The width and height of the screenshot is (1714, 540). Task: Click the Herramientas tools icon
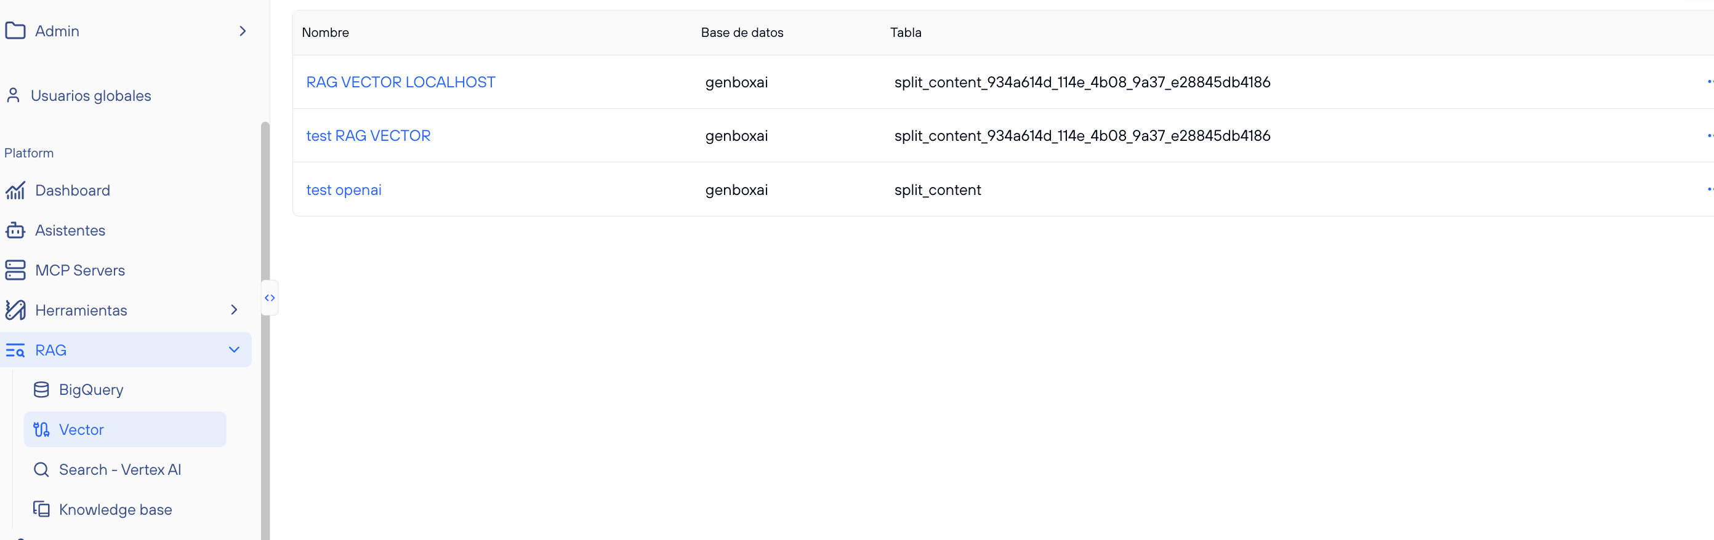tap(15, 311)
